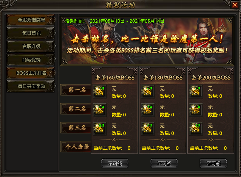Close the 精彩活动 window

pos(235,5)
